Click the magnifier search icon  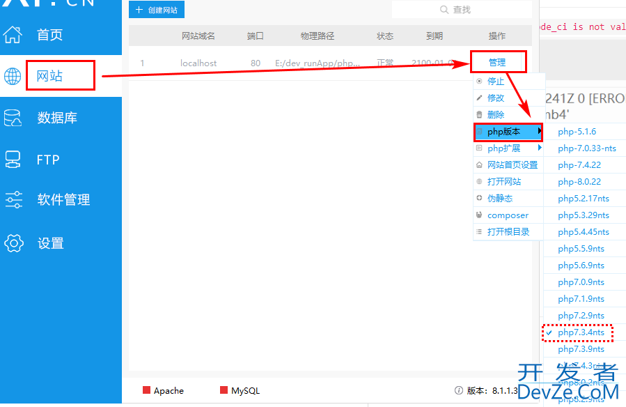[444, 10]
